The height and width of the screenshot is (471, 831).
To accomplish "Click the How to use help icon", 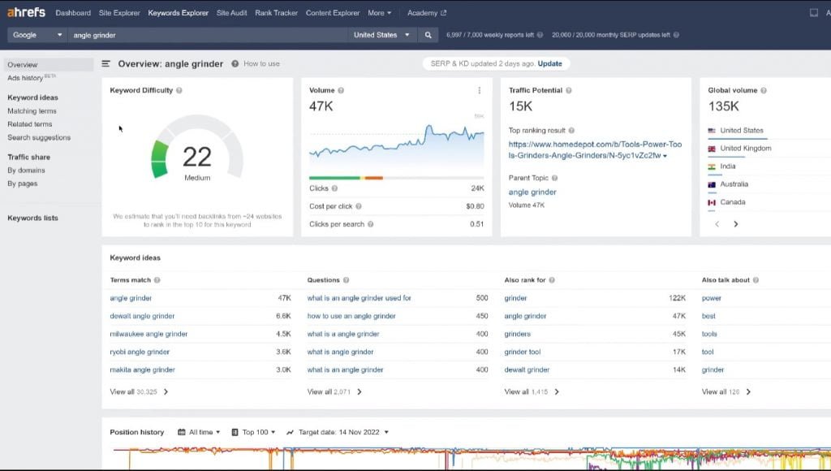I will 235,63.
